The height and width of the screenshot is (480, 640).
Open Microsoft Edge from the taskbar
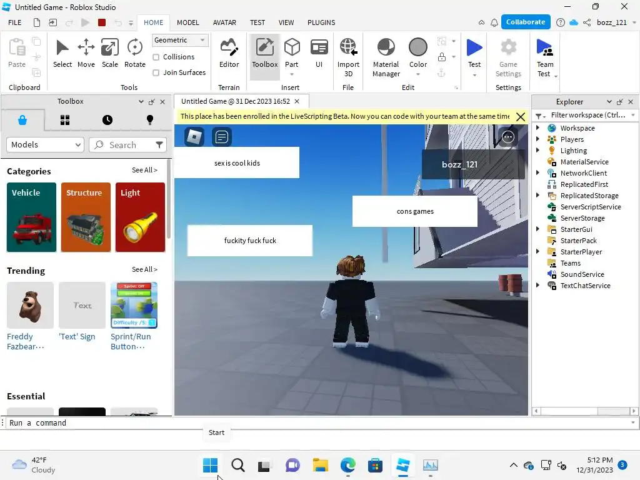tap(347, 465)
